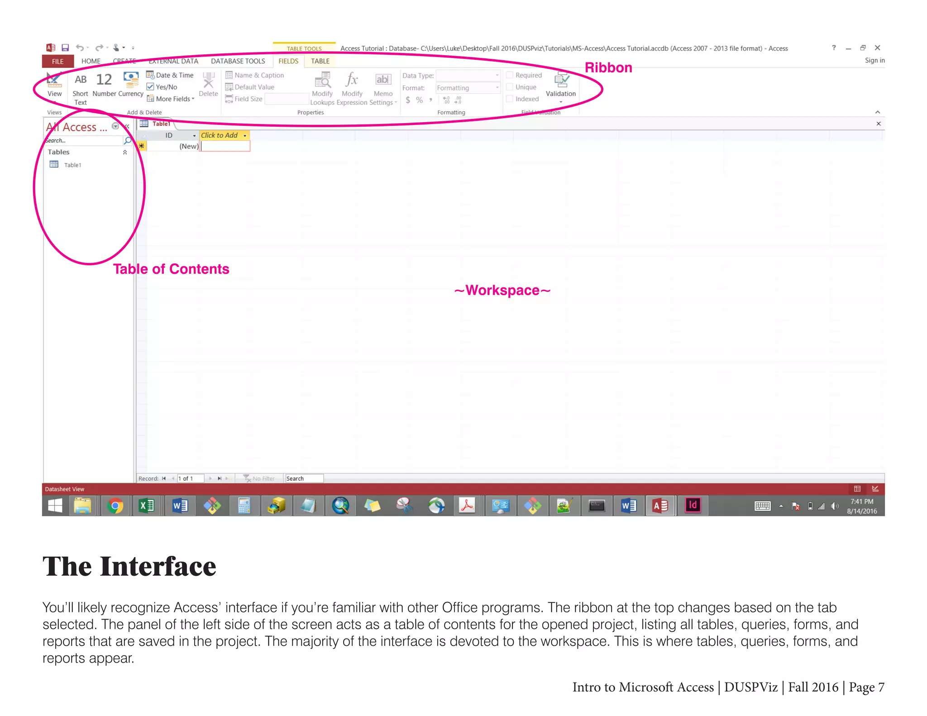The image size is (927, 716).
Task: Redo the last action
Action: [100, 48]
